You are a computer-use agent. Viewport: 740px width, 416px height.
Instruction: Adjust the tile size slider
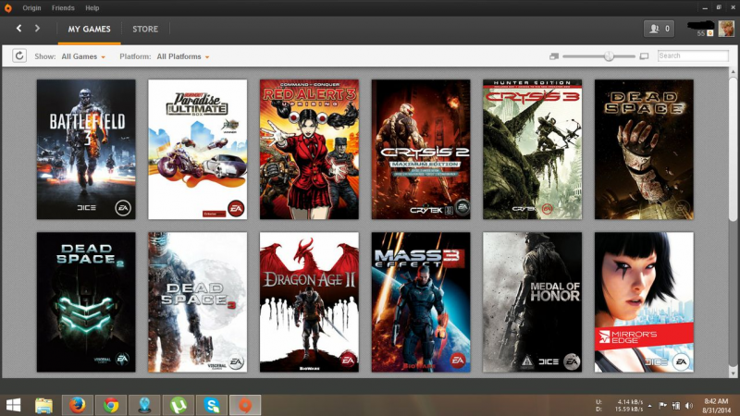pos(609,56)
